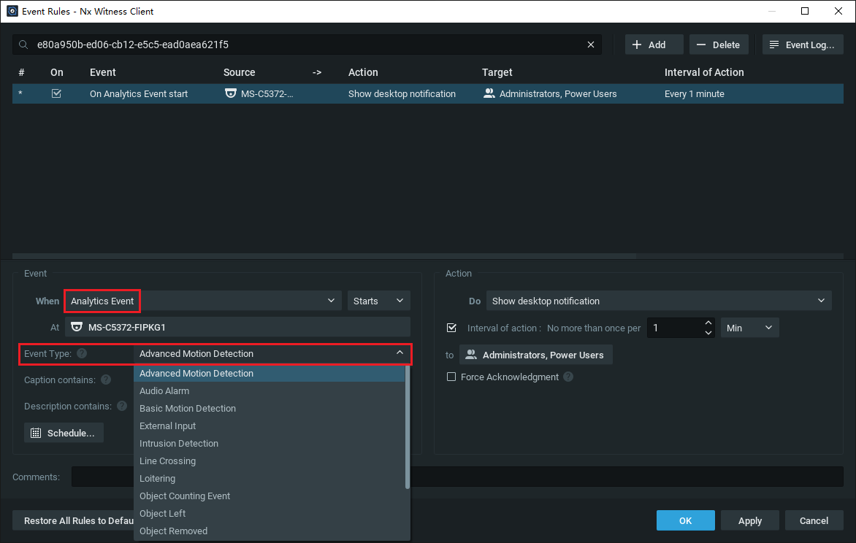The height and width of the screenshot is (543, 856).
Task: Open the Event Log
Action: click(803, 45)
